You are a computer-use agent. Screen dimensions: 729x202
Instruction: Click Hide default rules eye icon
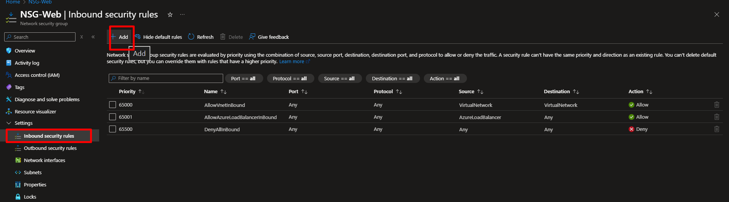tap(138, 37)
